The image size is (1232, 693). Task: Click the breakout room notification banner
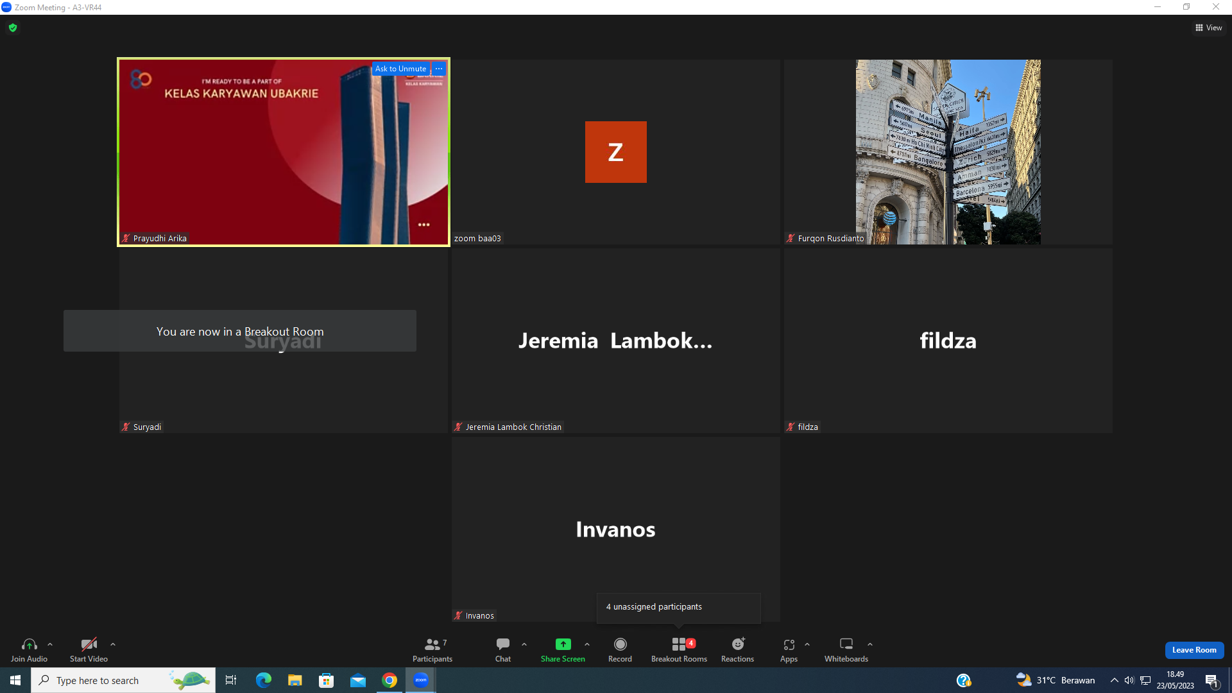point(240,331)
